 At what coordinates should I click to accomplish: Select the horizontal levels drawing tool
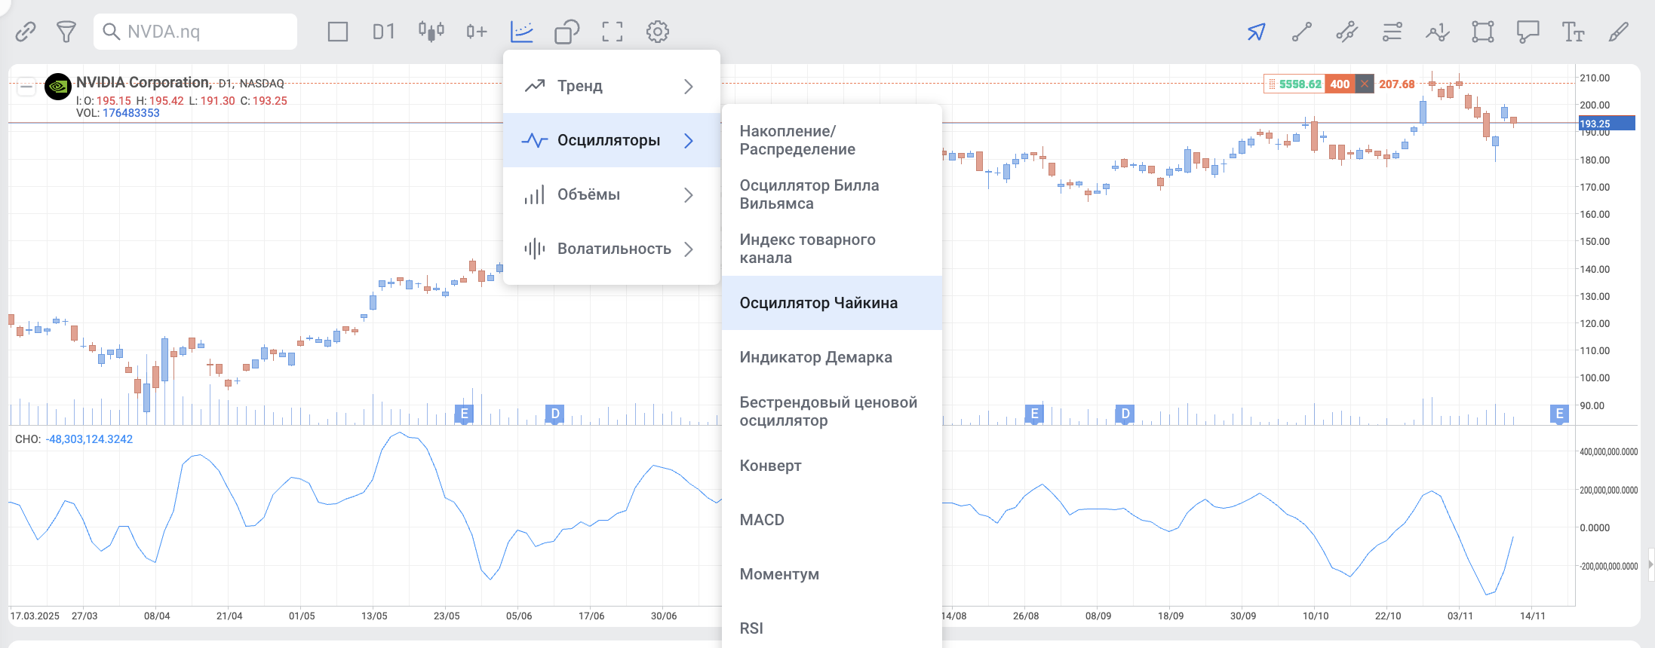[1392, 32]
